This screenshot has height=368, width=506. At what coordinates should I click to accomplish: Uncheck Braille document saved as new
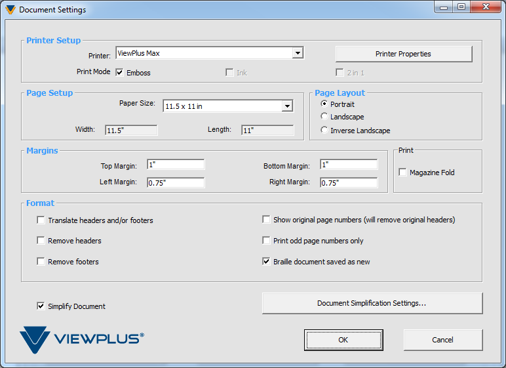(267, 262)
